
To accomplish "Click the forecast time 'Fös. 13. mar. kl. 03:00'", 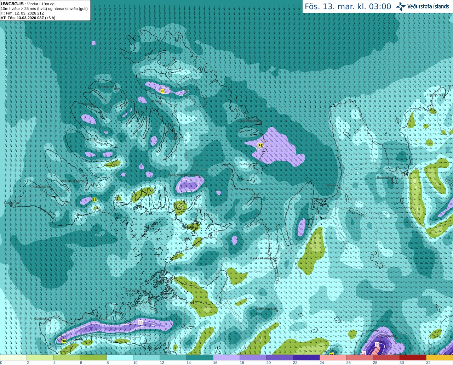I will (348, 7).
